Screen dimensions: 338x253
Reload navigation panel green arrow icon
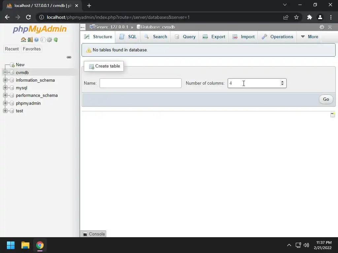tap(56, 40)
